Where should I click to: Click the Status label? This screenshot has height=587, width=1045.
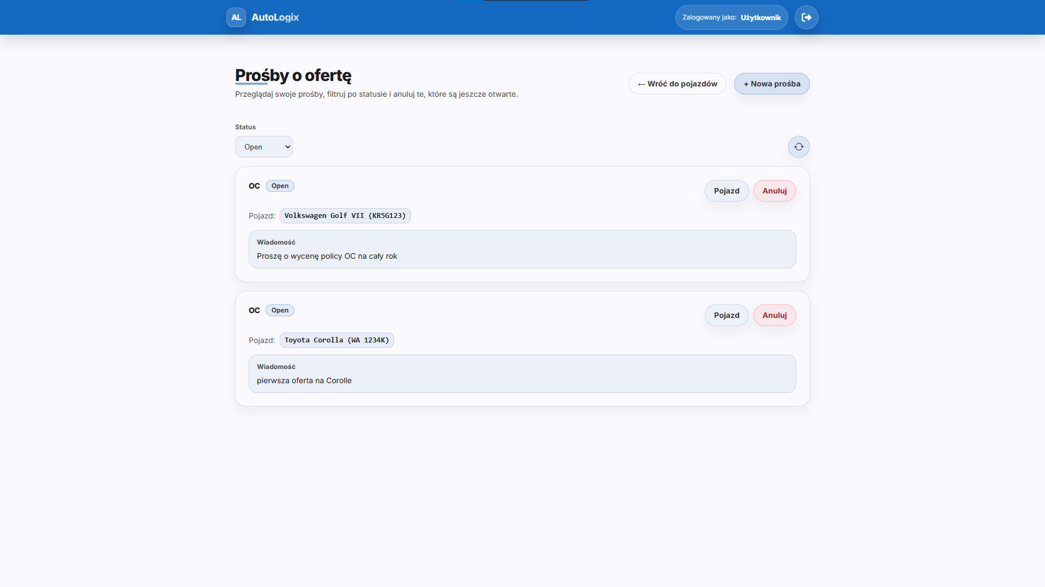pyautogui.click(x=245, y=127)
